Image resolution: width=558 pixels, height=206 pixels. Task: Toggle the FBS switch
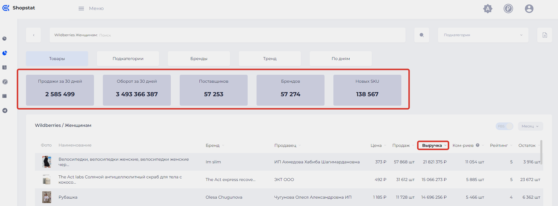(x=504, y=126)
